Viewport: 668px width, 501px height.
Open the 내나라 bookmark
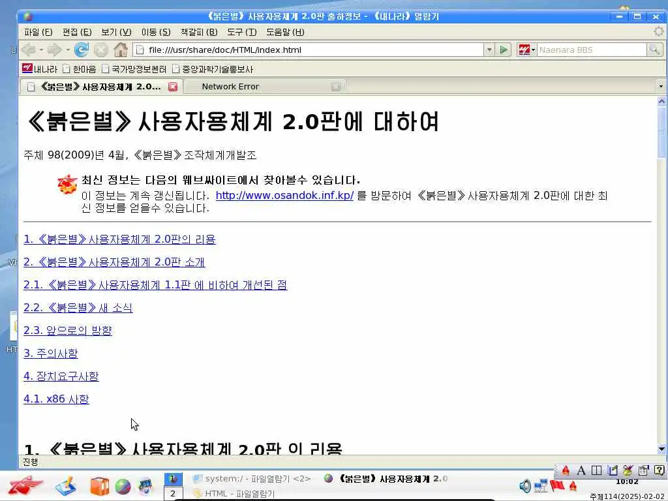point(40,68)
